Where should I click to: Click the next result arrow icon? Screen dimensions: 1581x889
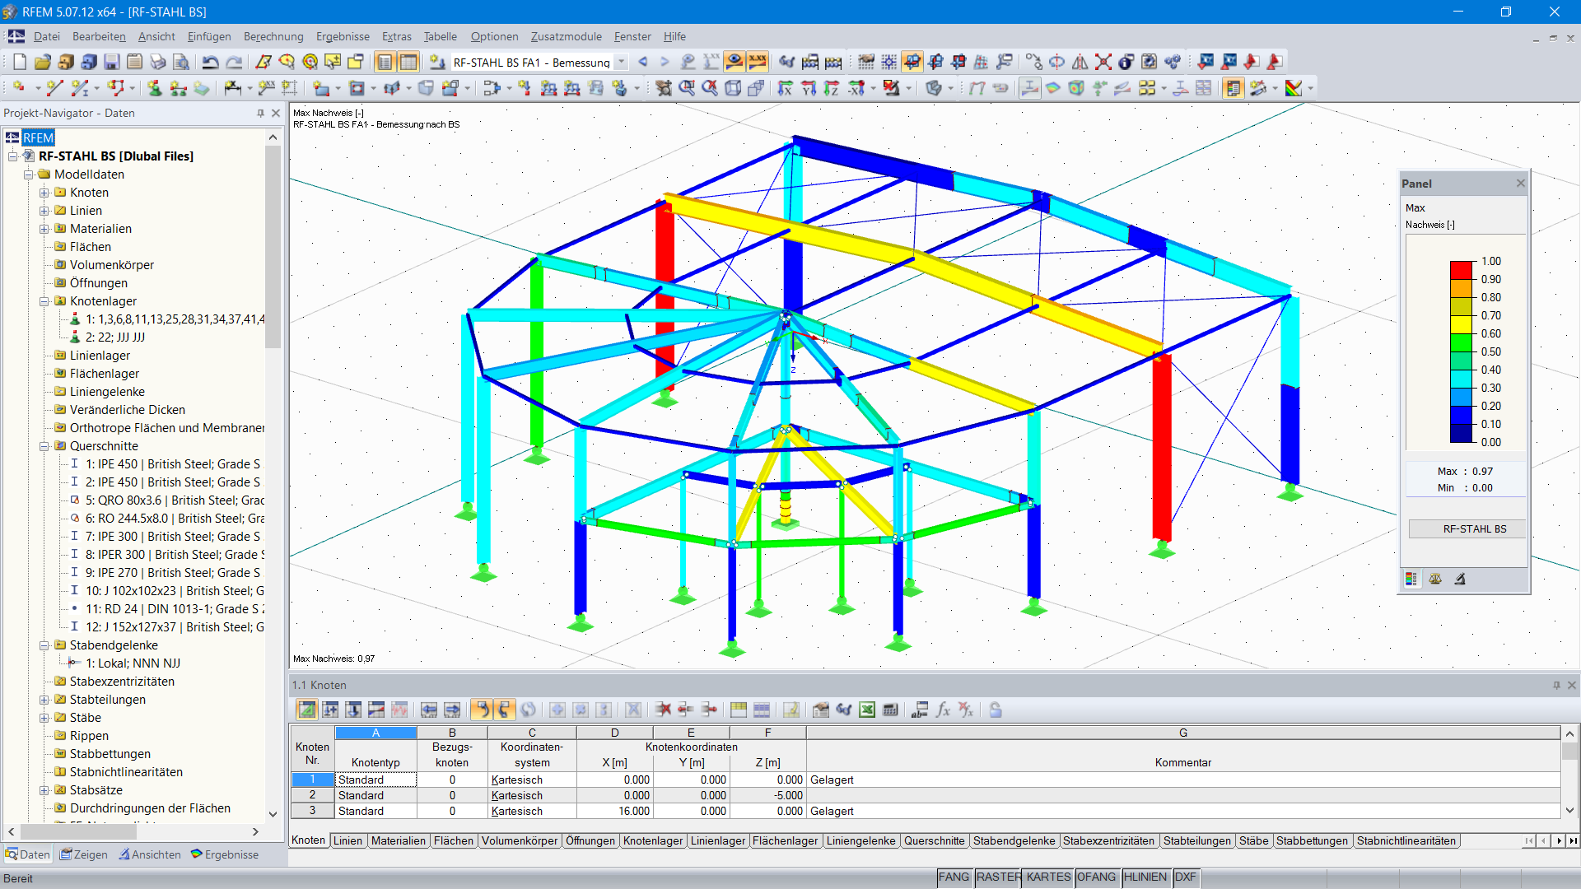click(665, 62)
